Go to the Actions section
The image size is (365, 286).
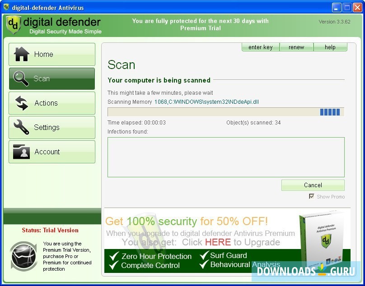(52, 103)
